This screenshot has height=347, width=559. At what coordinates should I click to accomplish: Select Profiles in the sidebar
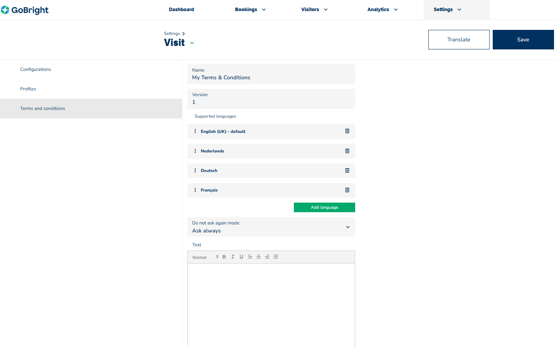pyautogui.click(x=28, y=89)
